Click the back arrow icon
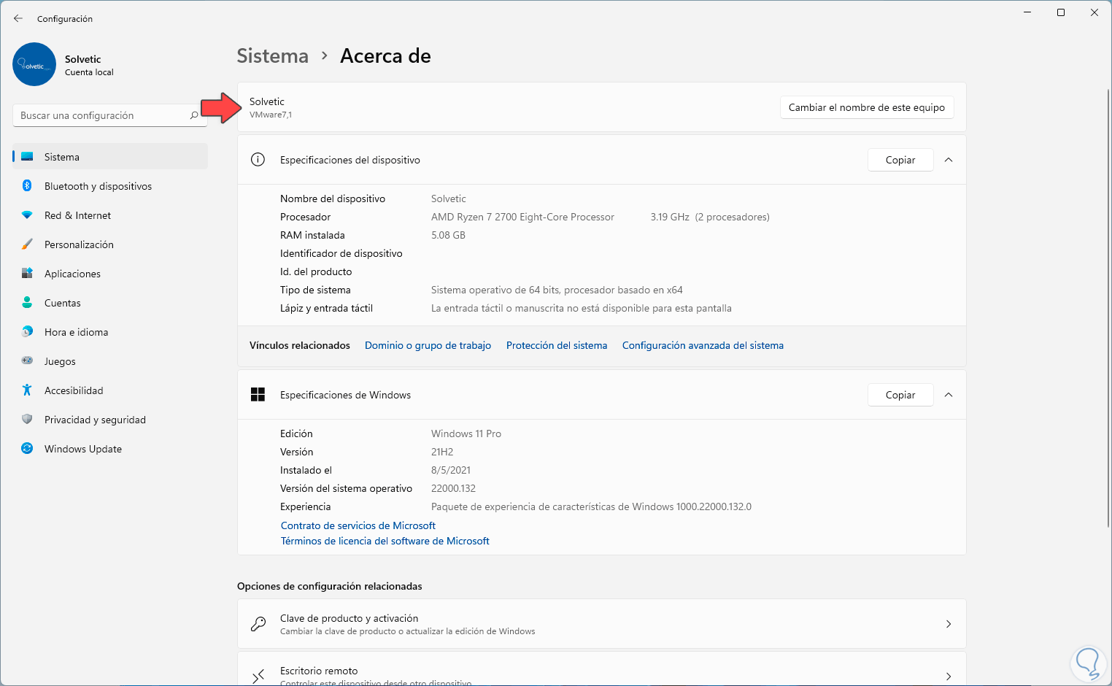This screenshot has height=686, width=1112. pyautogui.click(x=18, y=18)
